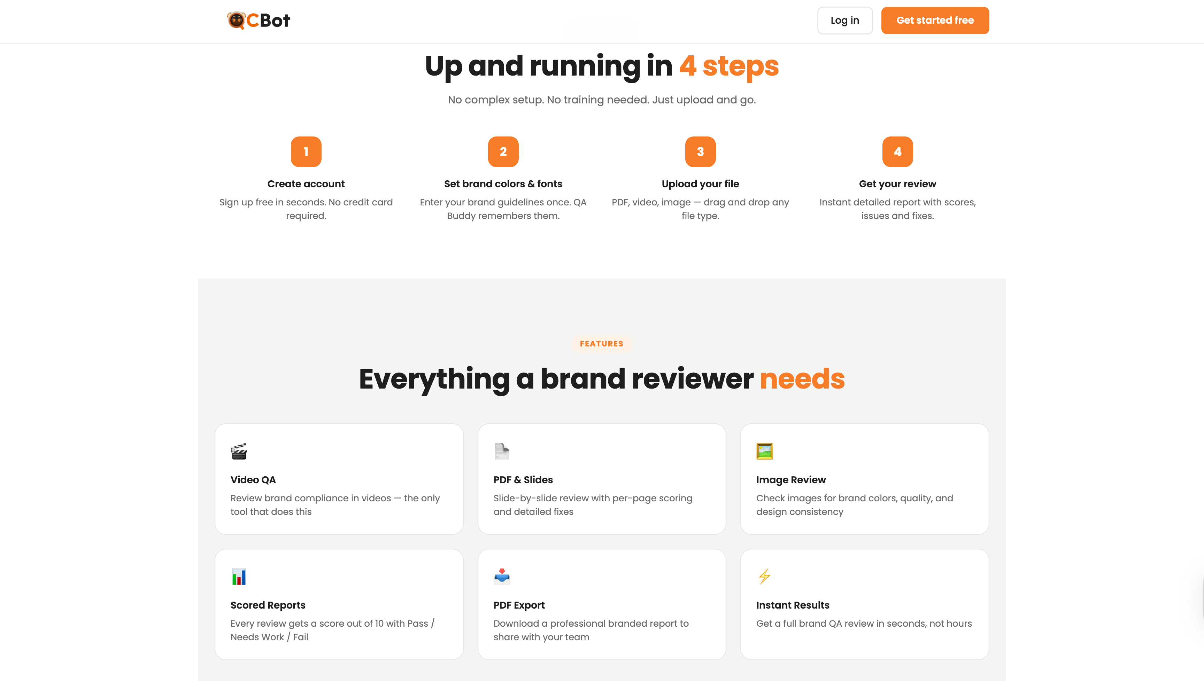
Task: Select the PDF & Slides card heading
Action: (523, 480)
